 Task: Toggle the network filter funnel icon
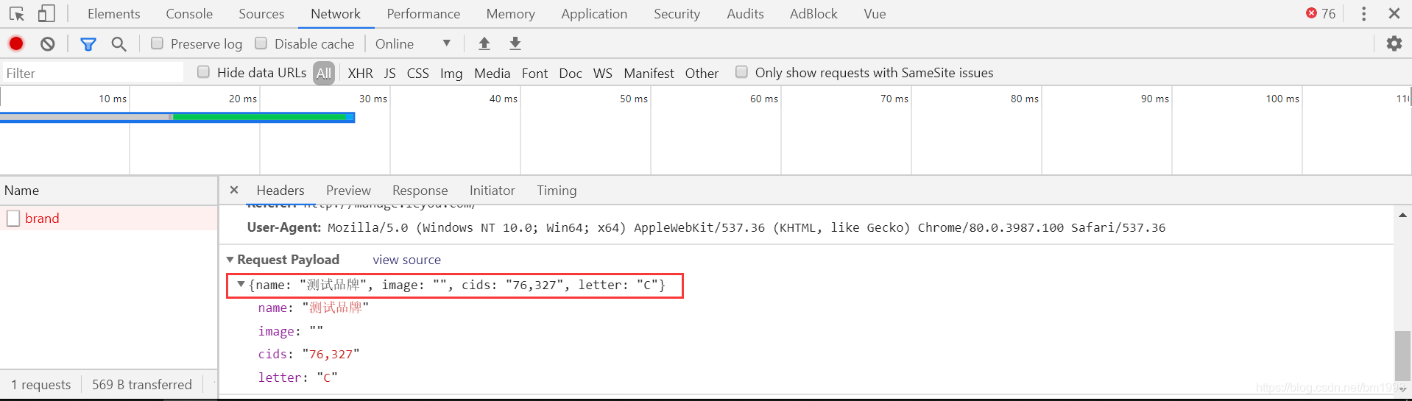(88, 44)
